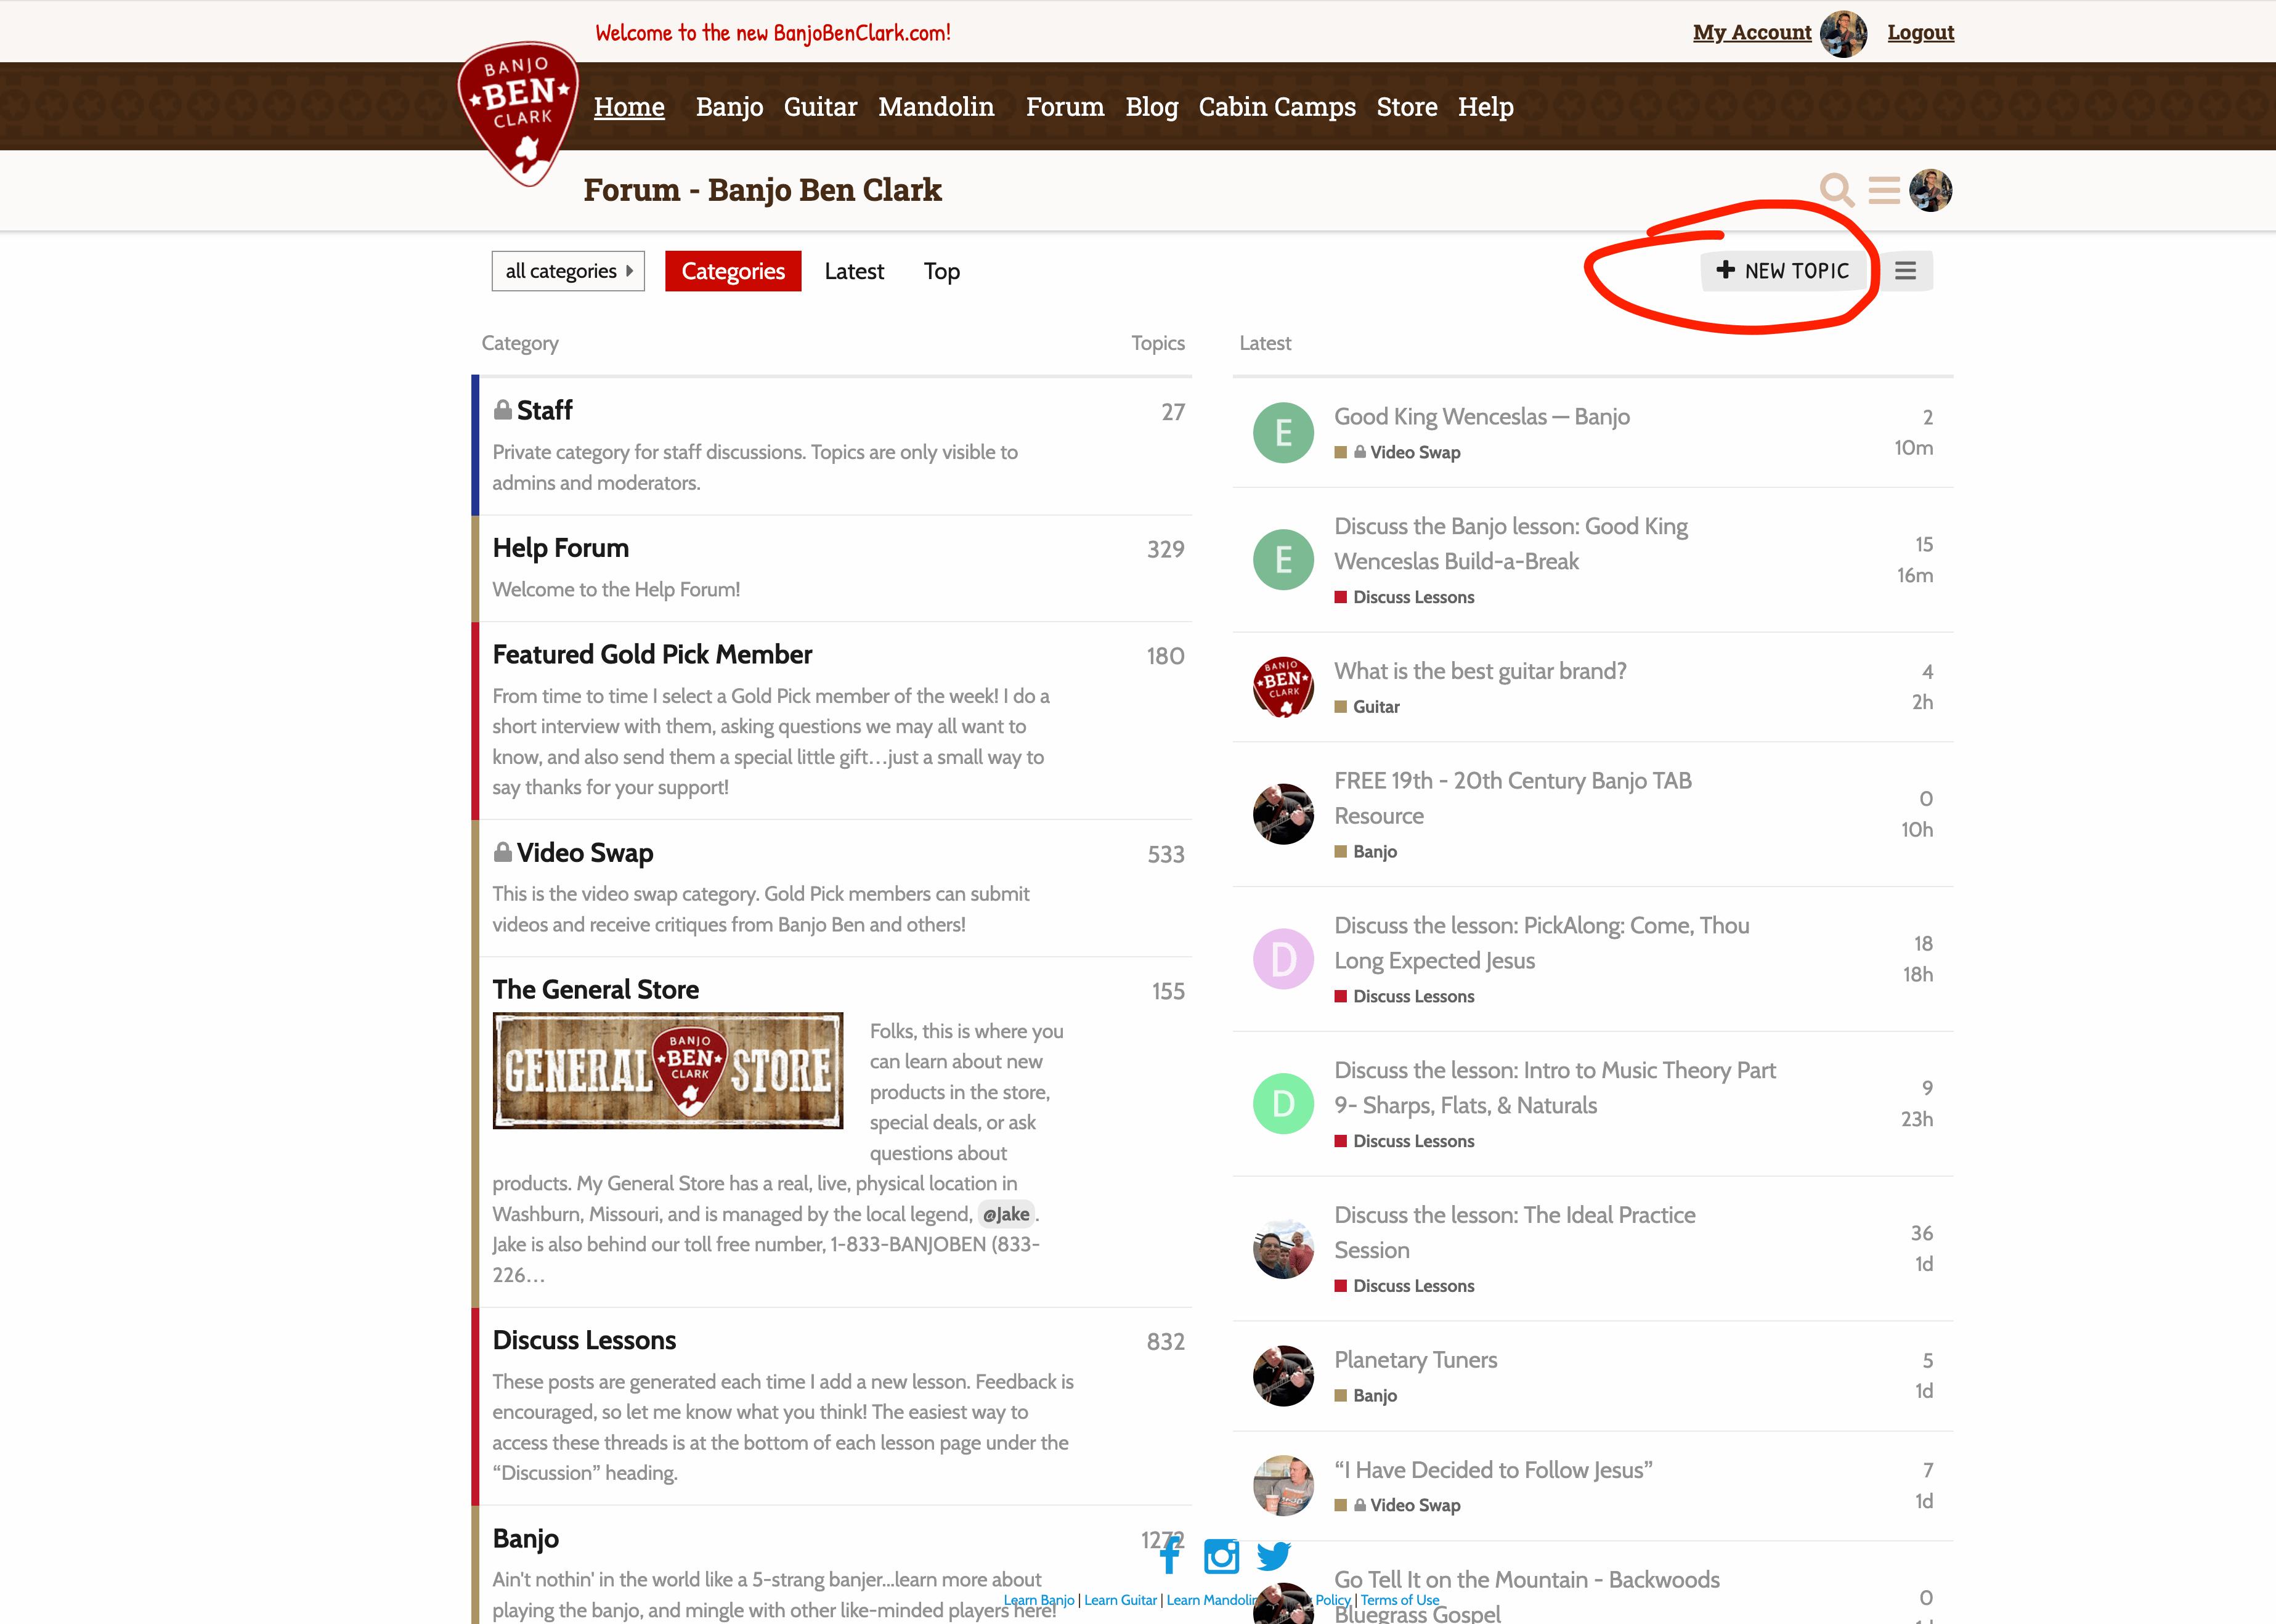Image resolution: width=2276 pixels, height=1624 pixels.
Task: Click the New Topic button
Action: point(1783,271)
